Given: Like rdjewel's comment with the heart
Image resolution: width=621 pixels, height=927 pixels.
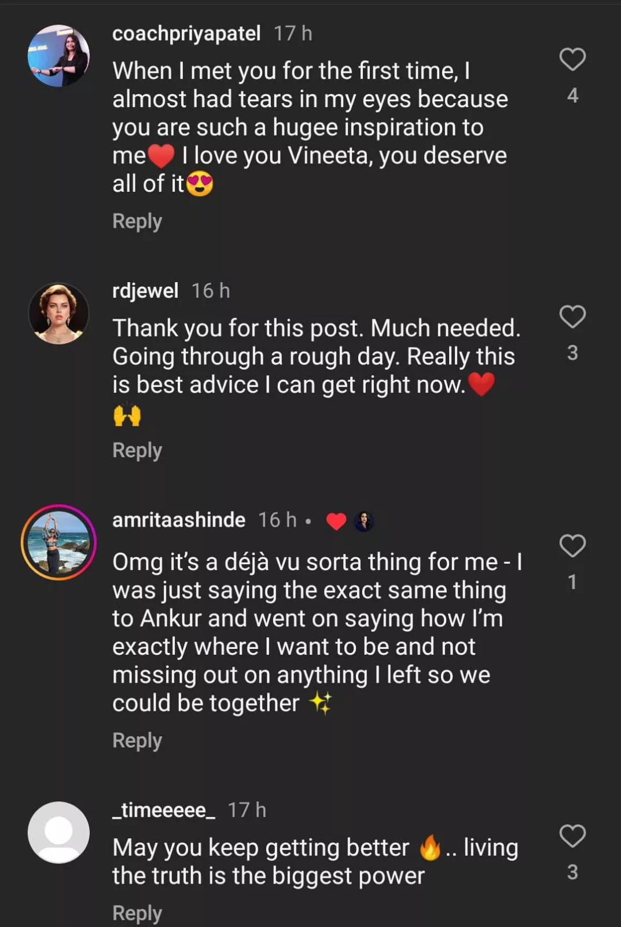Looking at the screenshot, I should [572, 316].
